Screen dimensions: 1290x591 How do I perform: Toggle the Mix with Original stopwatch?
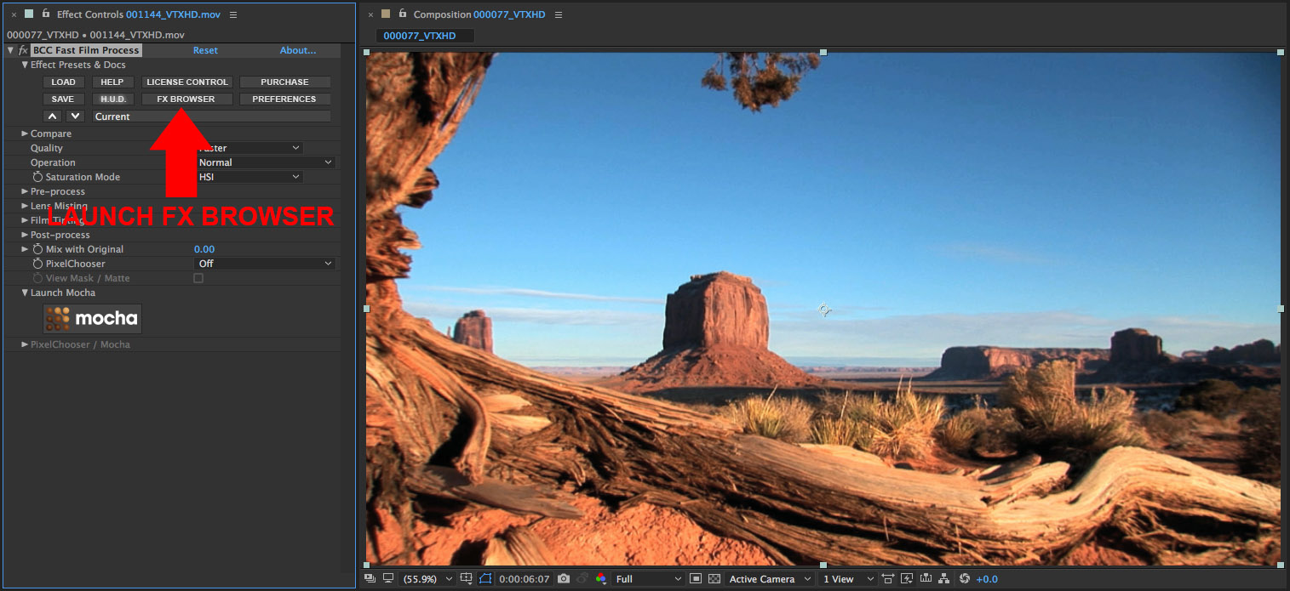coord(37,249)
